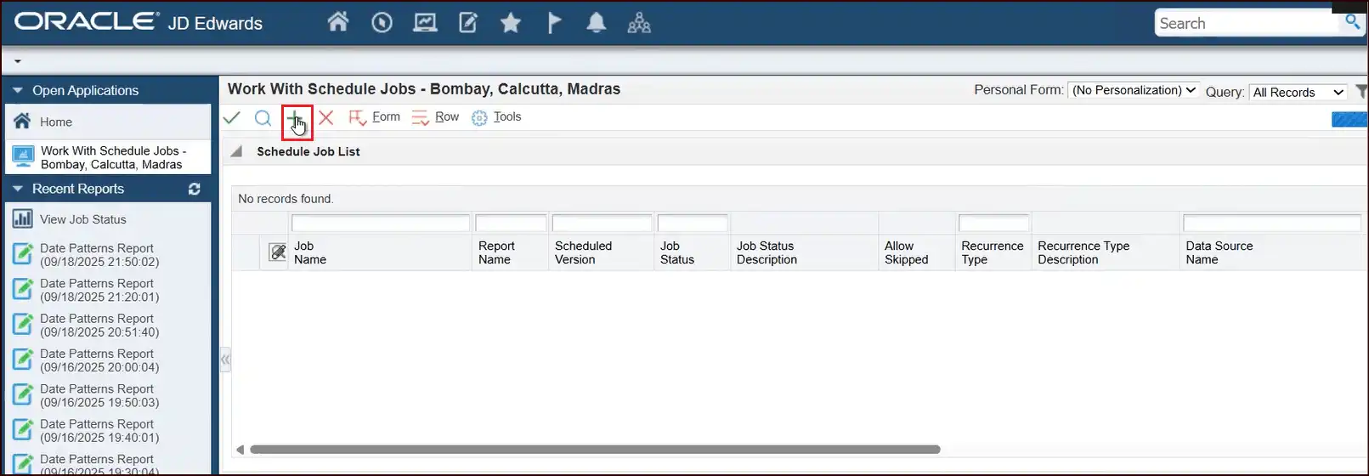Open Date Patterns Report 09/18/2025 21:50:02

coord(99,255)
